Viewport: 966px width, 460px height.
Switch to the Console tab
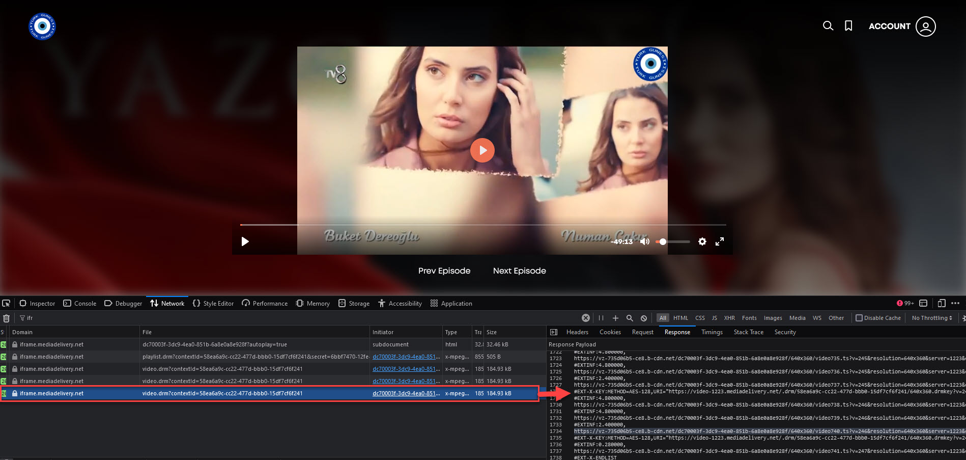point(80,304)
